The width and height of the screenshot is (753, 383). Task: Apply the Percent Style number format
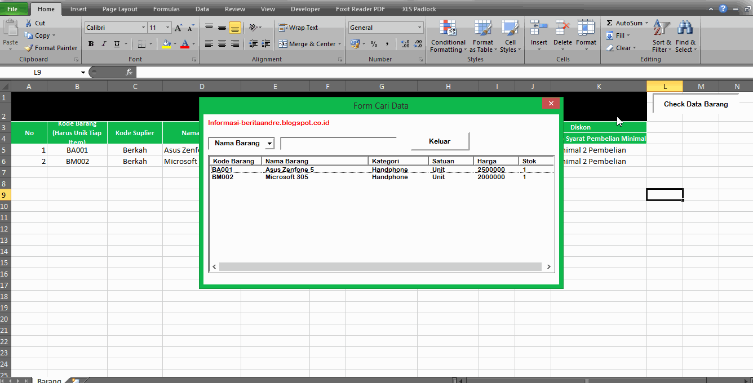pyautogui.click(x=374, y=43)
